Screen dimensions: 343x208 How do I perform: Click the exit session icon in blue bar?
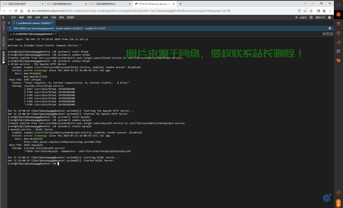click(x=330, y=28)
